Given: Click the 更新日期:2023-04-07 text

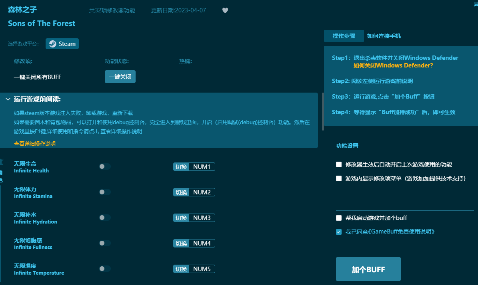Looking at the screenshot, I should click(x=178, y=10).
